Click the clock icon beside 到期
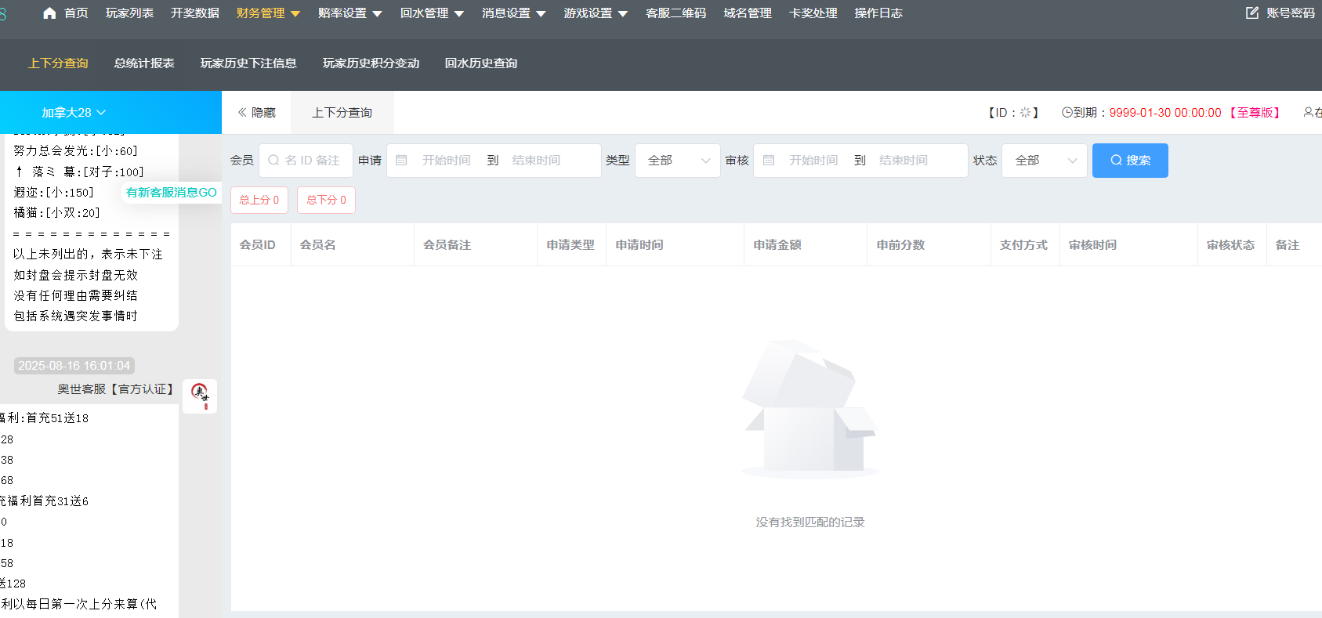Image resolution: width=1322 pixels, height=618 pixels. click(1067, 113)
